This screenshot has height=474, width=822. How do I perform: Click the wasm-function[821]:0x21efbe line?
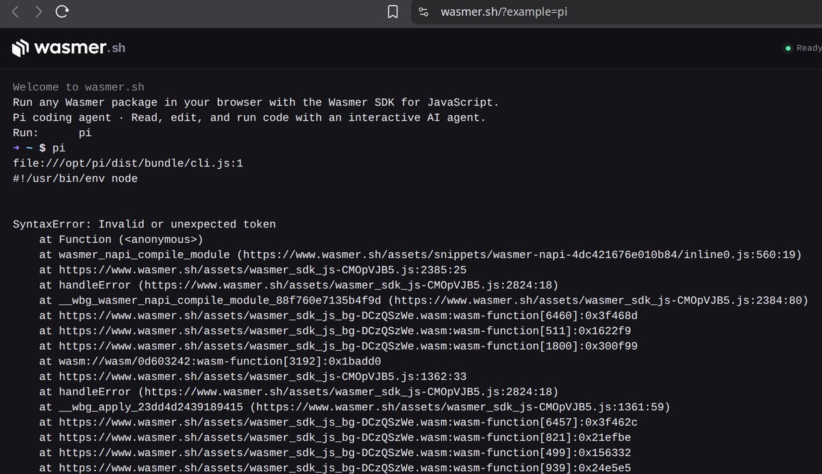335,437
